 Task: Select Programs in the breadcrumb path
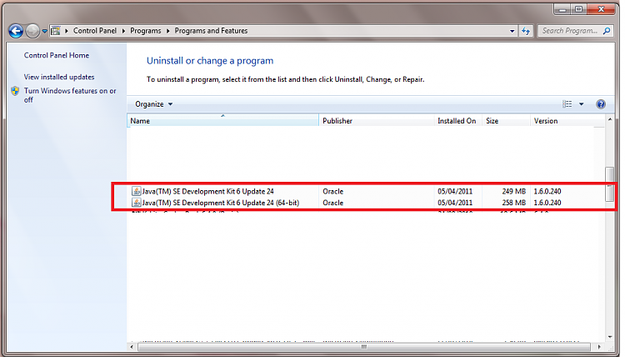pos(146,31)
